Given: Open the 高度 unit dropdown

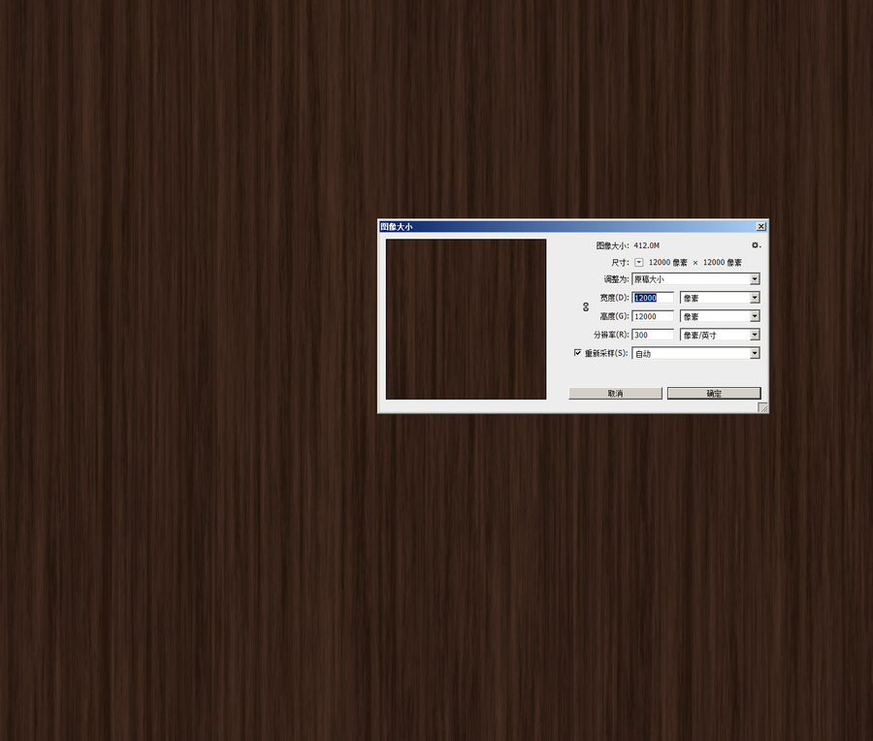Looking at the screenshot, I should click(x=720, y=316).
